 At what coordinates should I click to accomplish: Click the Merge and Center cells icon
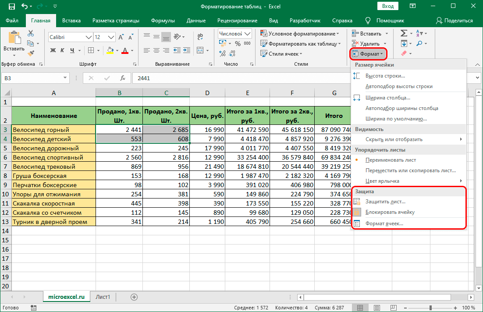pos(201,50)
